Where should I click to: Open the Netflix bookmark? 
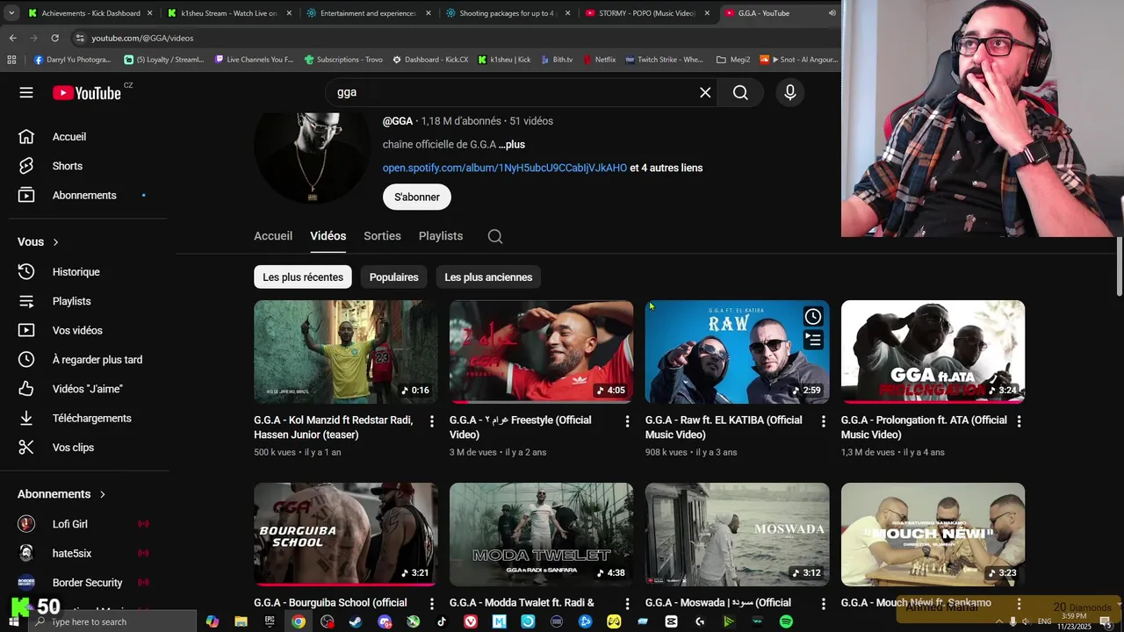[599, 60]
